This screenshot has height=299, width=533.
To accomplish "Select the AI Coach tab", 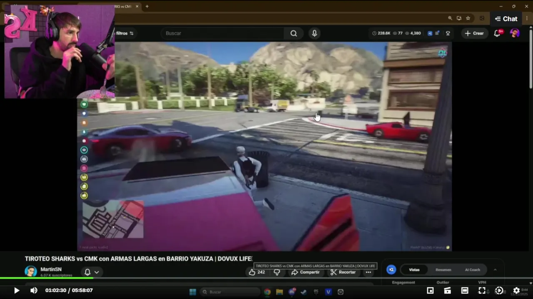I will tap(472, 270).
